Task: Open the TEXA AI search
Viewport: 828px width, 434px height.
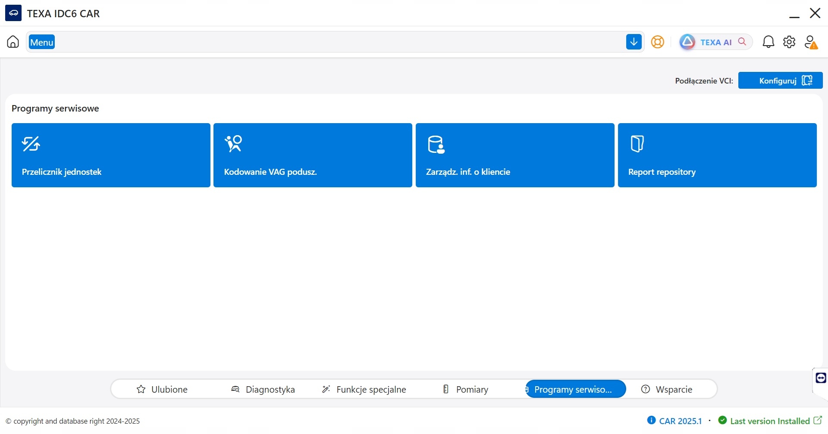Action: (x=716, y=42)
